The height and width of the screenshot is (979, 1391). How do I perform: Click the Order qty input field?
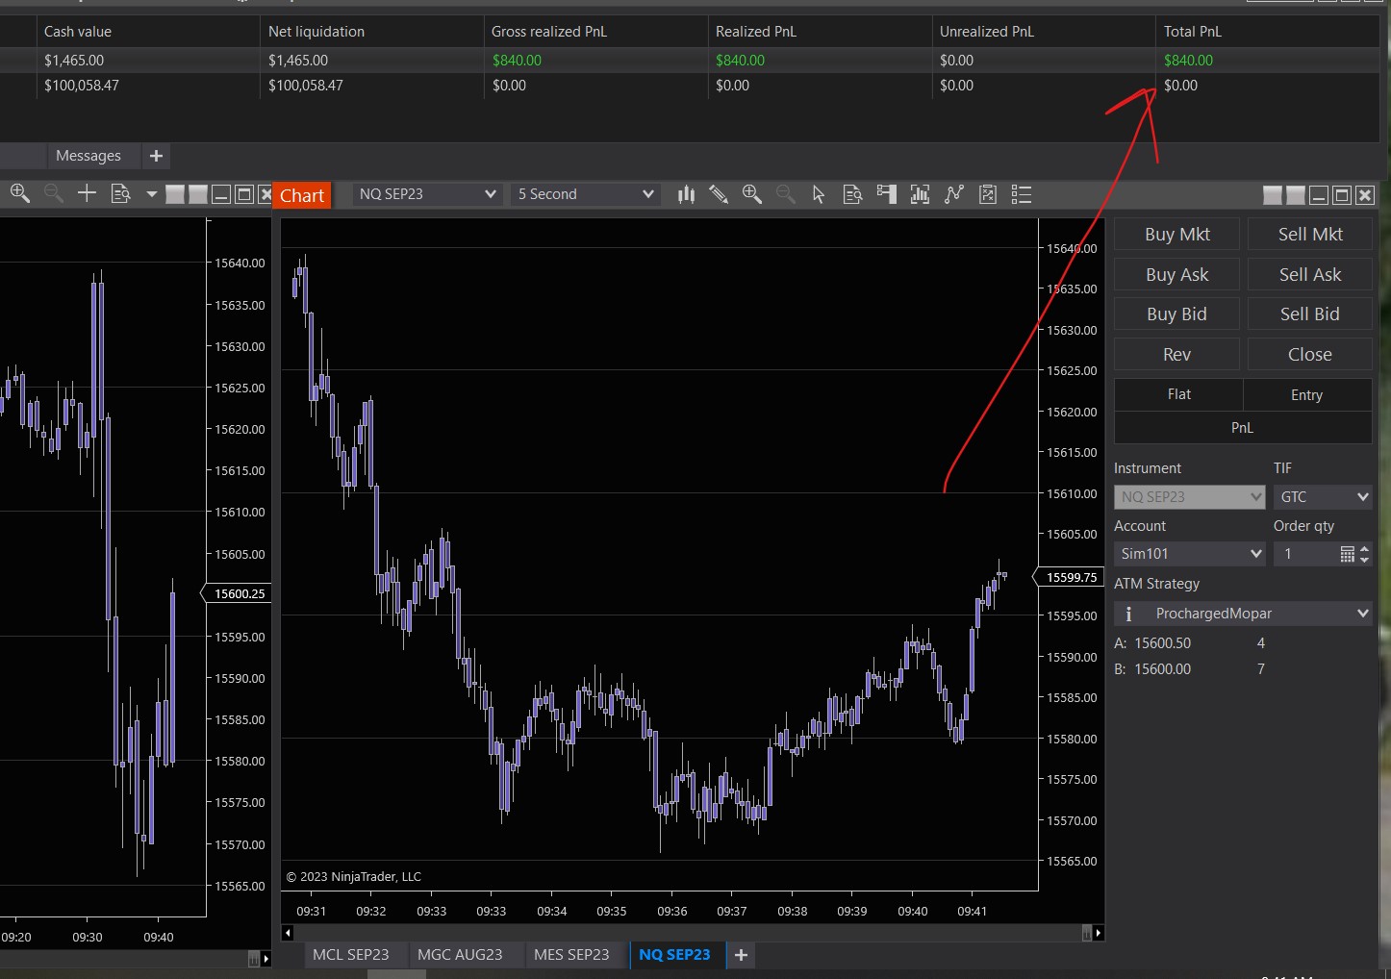pyautogui.click(x=1306, y=554)
